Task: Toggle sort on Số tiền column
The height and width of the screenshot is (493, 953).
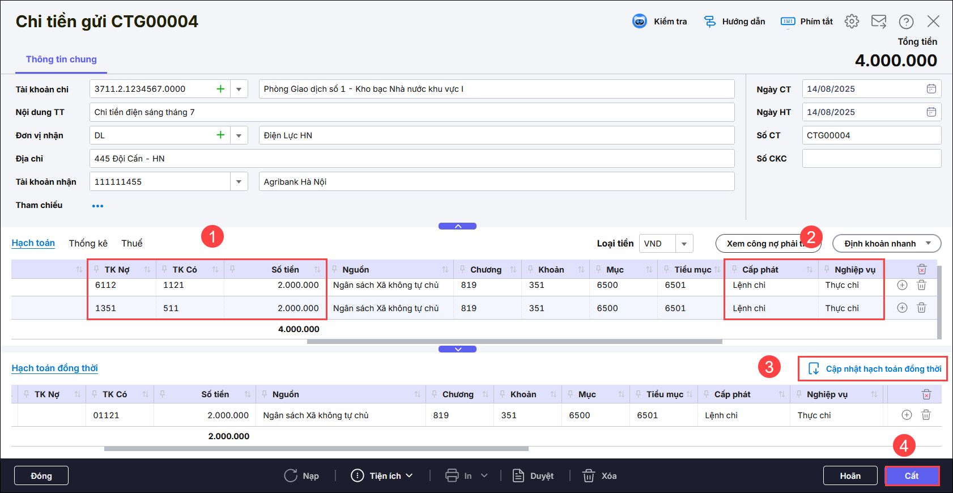Action: (317, 270)
